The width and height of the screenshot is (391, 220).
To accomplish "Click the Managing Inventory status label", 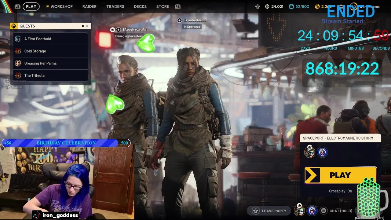I will point(129,36).
